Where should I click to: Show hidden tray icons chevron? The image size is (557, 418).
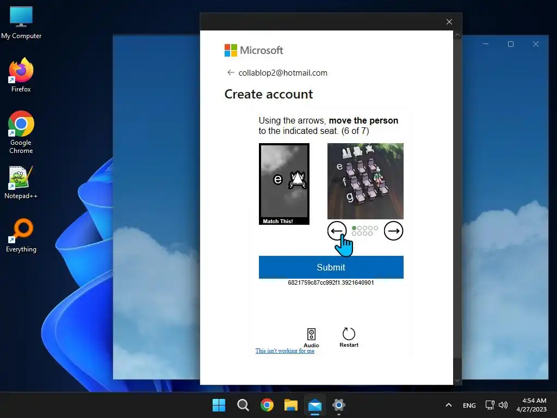click(x=449, y=405)
